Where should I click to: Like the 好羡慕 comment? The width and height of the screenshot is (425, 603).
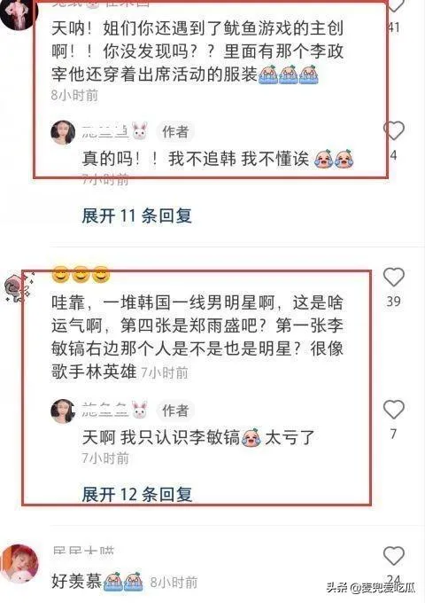(393, 556)
